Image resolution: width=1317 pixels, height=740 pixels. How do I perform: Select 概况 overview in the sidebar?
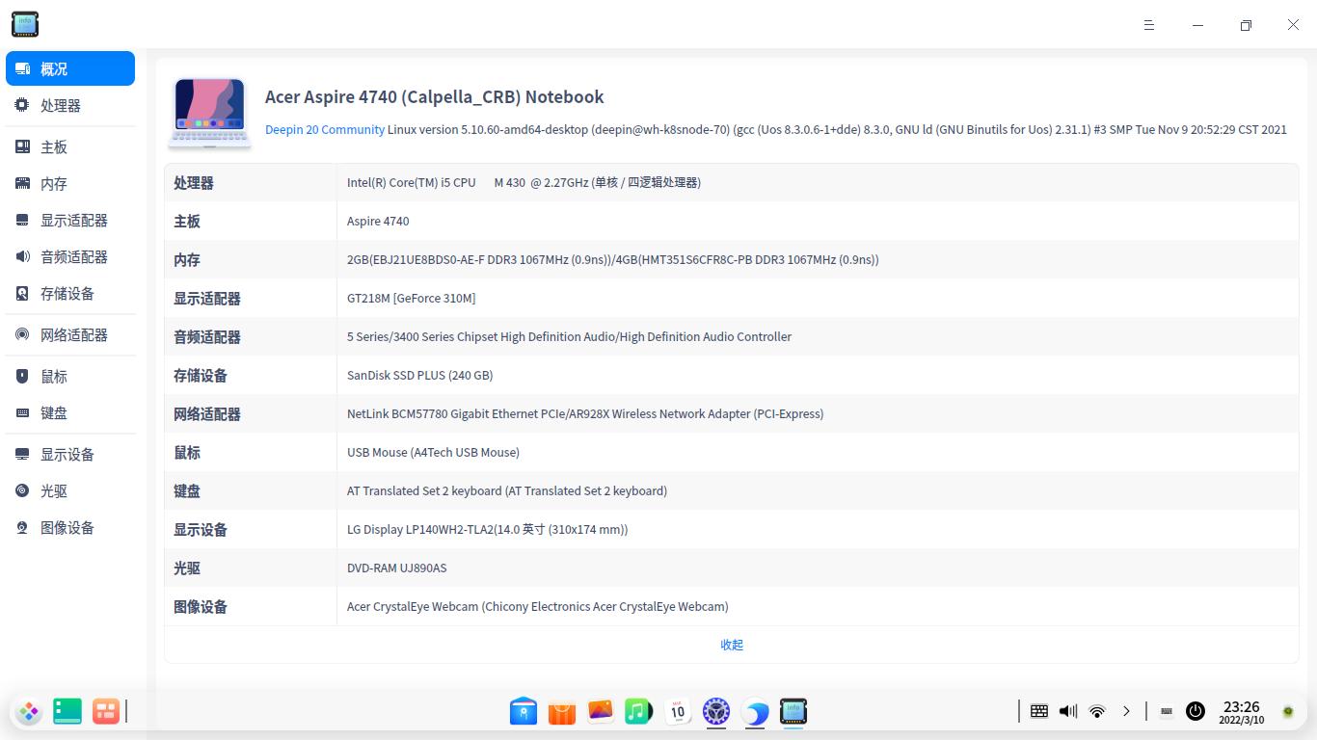tap(70, 68)
